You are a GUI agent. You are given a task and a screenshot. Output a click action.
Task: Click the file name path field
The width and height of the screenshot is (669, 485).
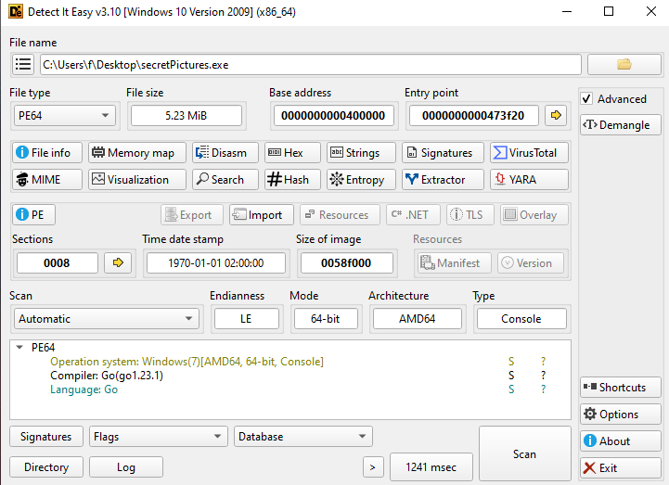(310, 65)
